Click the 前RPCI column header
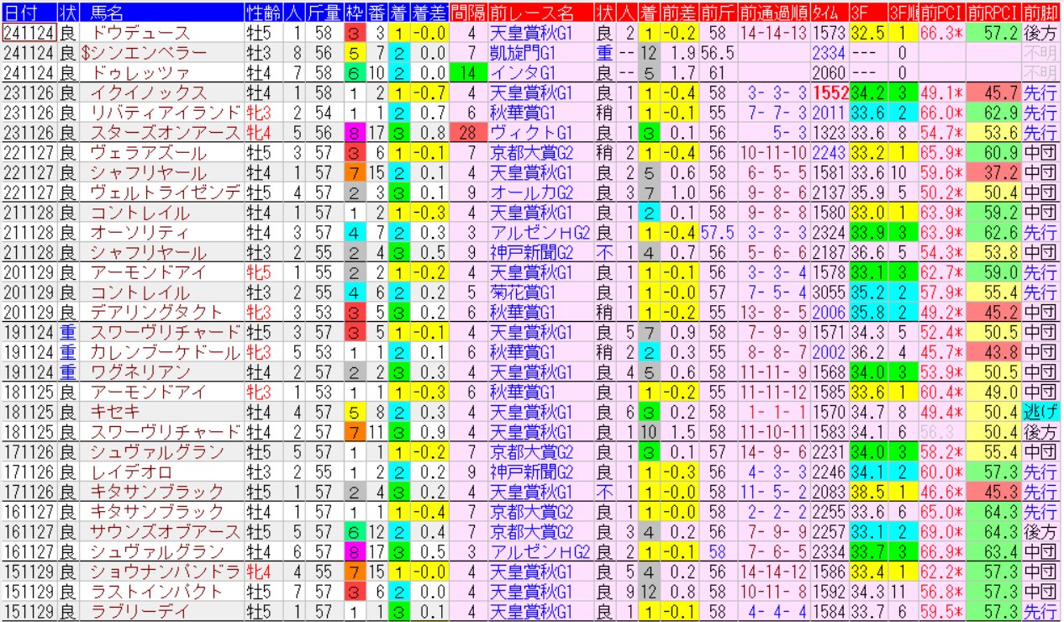This screenshot has height=622, width=1064. (993, 13)
